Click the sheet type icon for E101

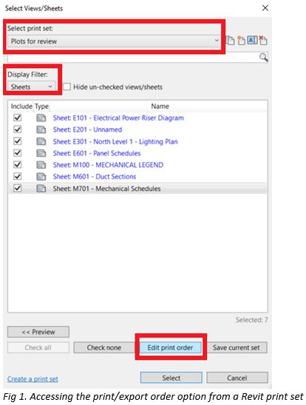(x=41, y=118)
